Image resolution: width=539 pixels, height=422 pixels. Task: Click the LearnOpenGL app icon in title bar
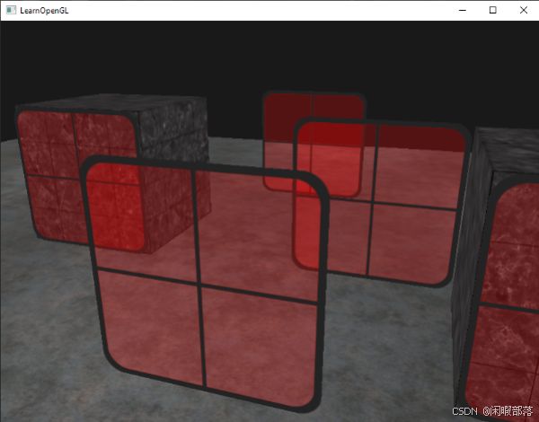pos(11,10)
